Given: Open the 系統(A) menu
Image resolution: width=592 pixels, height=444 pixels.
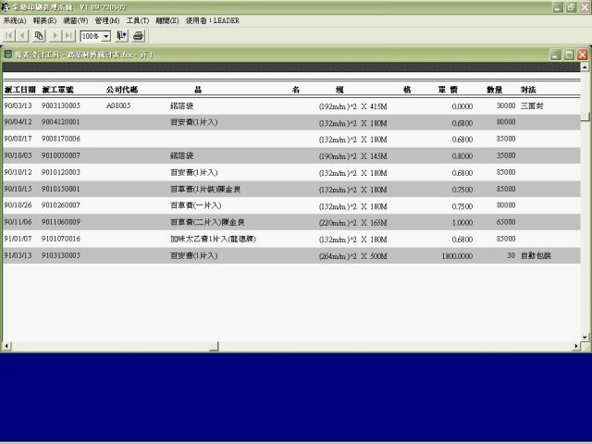Looking at the screenshot, I should [15, 20].
